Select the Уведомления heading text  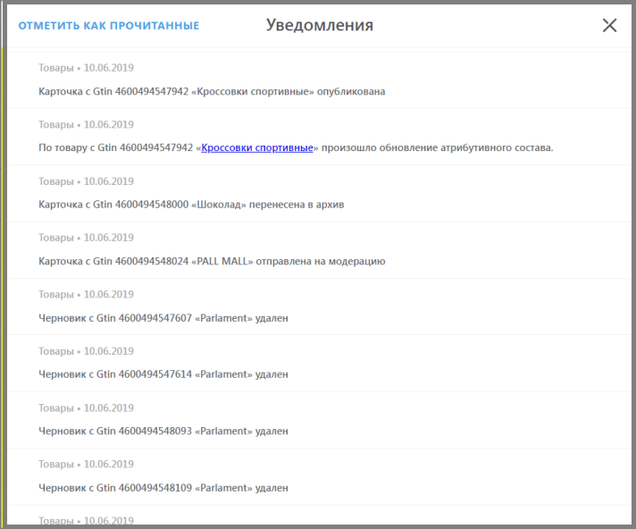pyautogui.click(x=320, y=25)
